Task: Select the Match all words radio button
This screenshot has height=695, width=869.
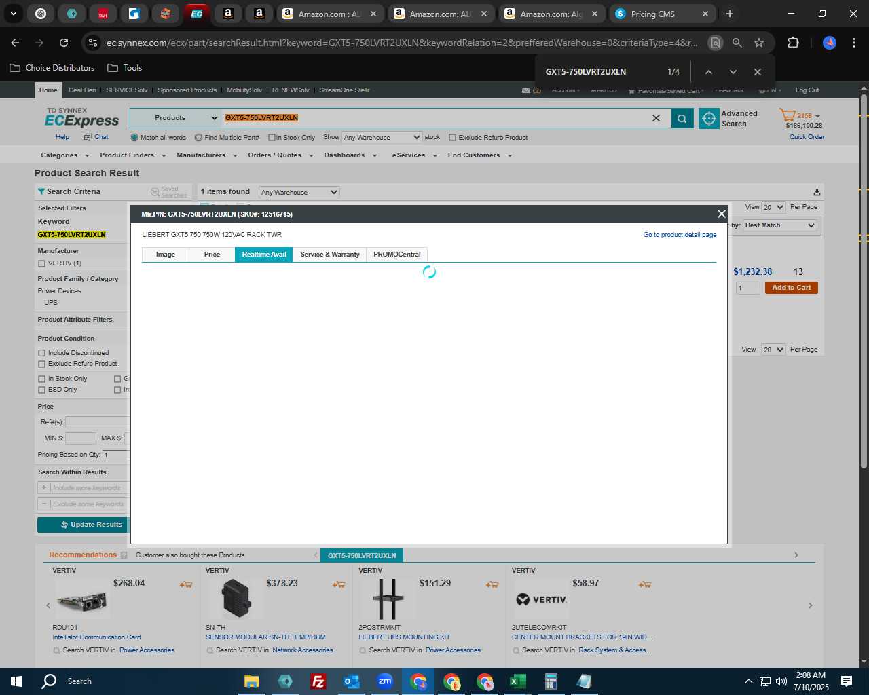Action: point(134,138)
